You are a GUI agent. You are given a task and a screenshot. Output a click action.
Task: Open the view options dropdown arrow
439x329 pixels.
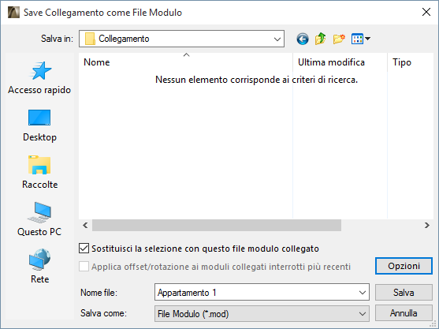coord(368,39)
